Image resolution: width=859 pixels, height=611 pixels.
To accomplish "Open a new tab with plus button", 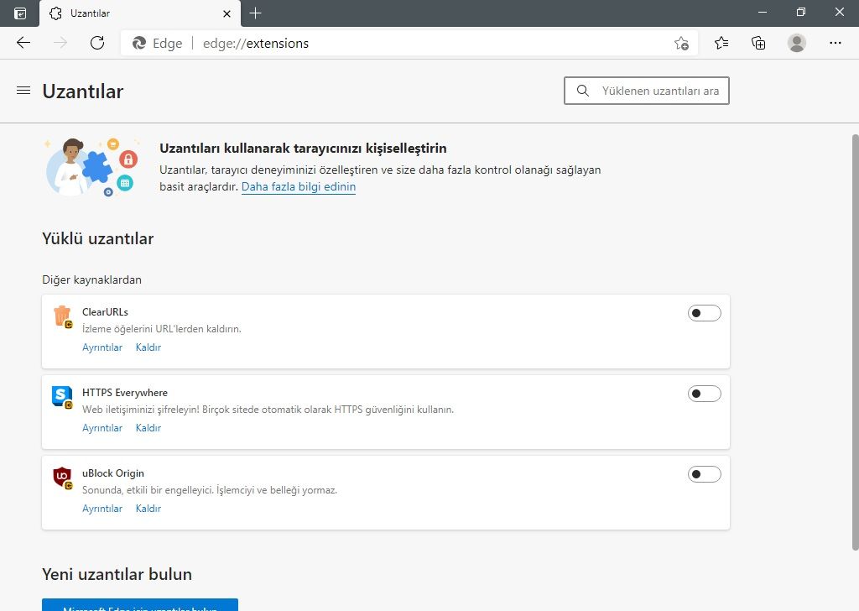I will click(x=255, y=13).
